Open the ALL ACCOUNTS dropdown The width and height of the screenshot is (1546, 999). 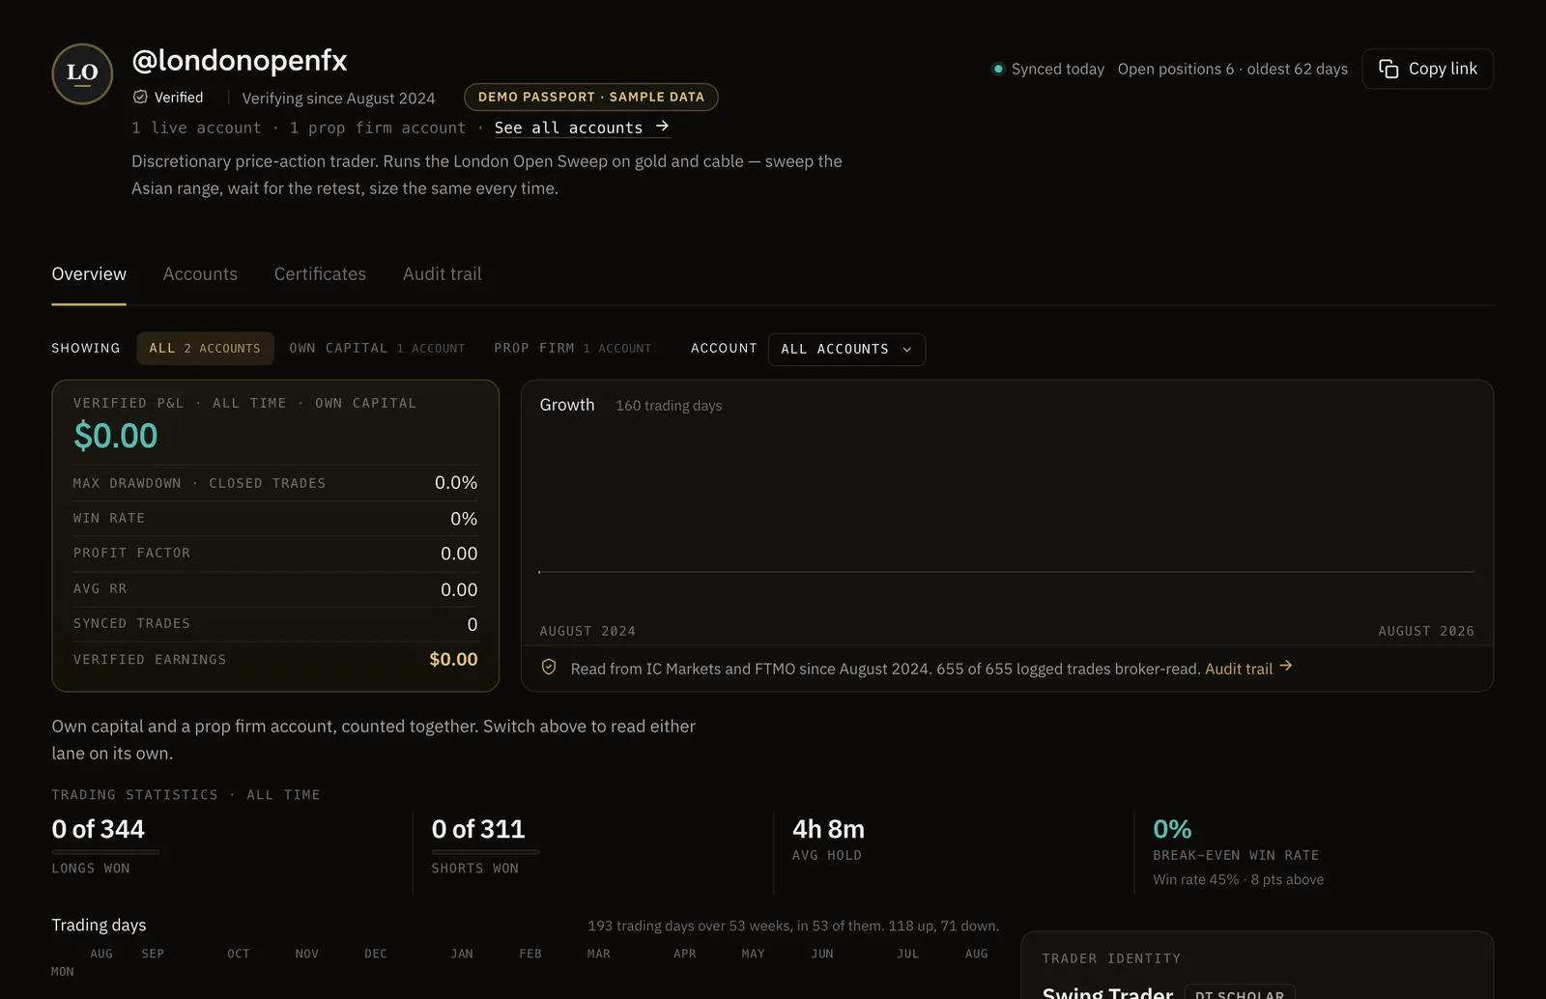coord(846,350)
